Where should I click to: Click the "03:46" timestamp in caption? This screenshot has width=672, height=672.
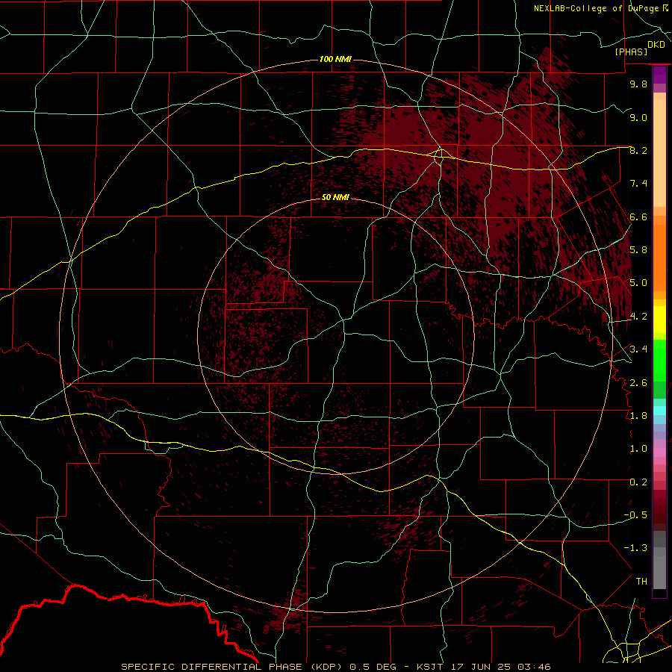(534, 667)
